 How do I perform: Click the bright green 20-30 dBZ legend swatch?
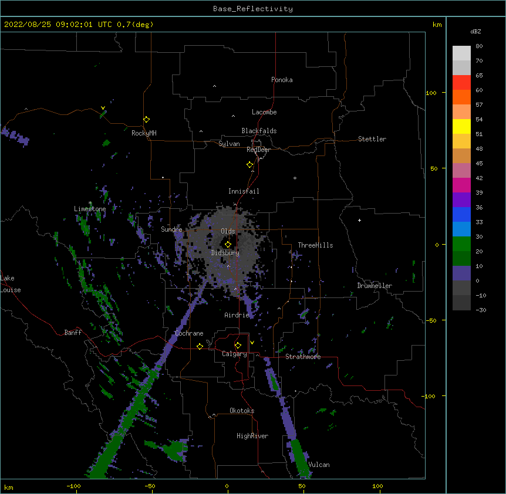461,244
